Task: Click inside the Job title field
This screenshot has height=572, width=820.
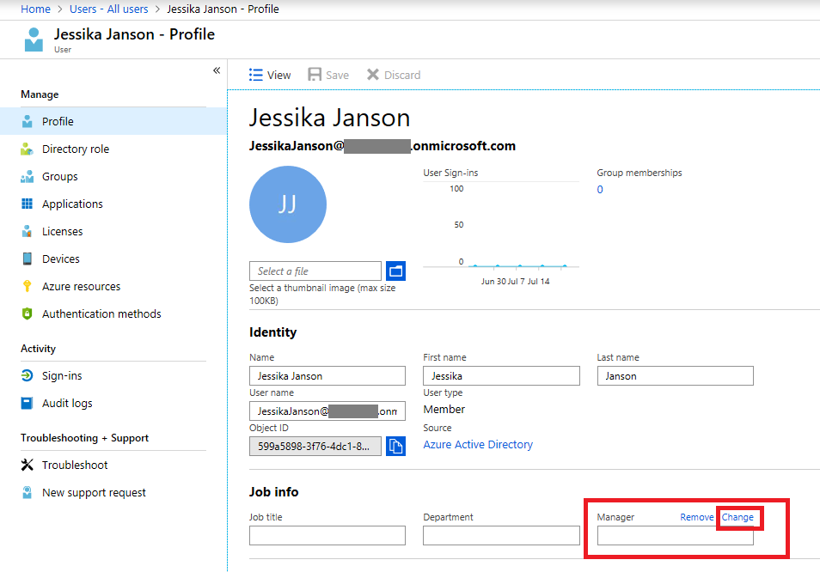Action: coord(327,535)
